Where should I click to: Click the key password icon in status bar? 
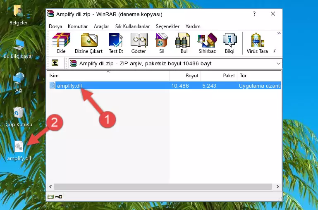coord(59,197)
